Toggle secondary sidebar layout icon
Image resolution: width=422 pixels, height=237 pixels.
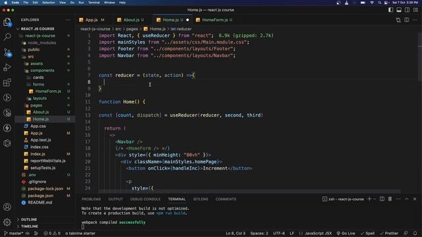pyautogui.click(x=407, y=10)
